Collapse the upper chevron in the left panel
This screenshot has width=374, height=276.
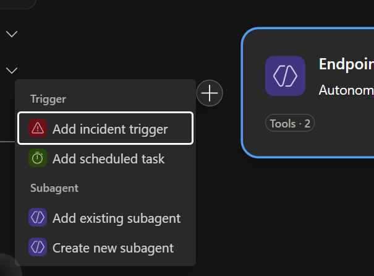(12, 33)
